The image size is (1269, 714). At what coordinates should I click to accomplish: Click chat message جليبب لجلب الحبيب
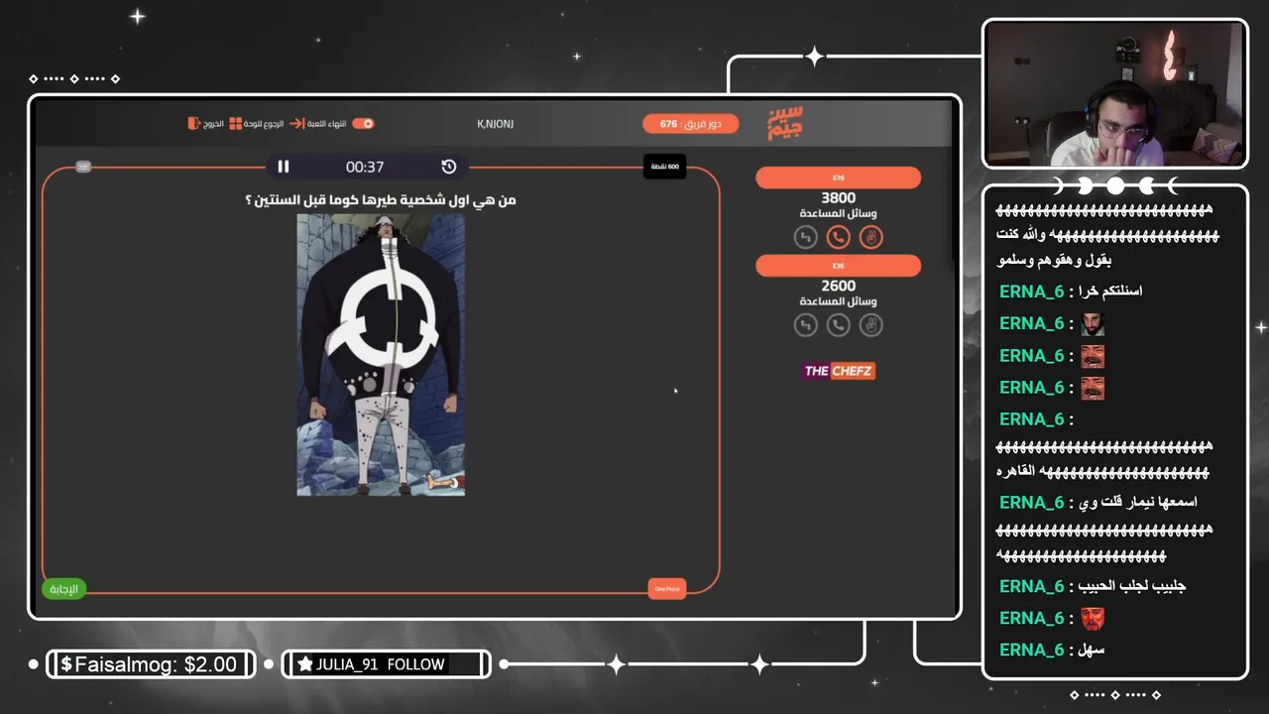click(x=1133, y=586)
